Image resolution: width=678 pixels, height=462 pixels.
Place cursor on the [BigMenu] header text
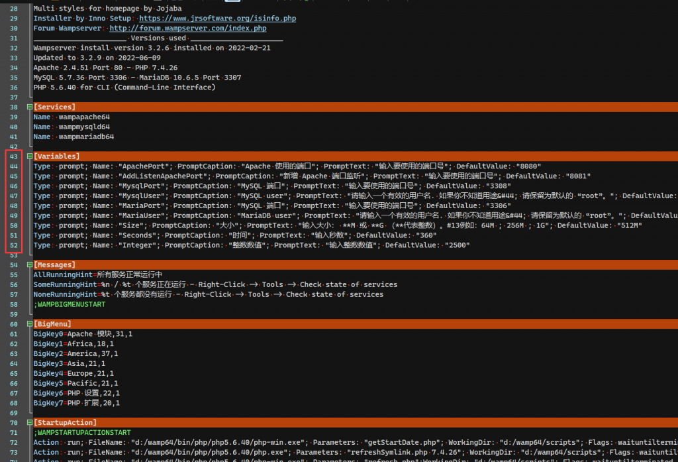tap(54, 324)
